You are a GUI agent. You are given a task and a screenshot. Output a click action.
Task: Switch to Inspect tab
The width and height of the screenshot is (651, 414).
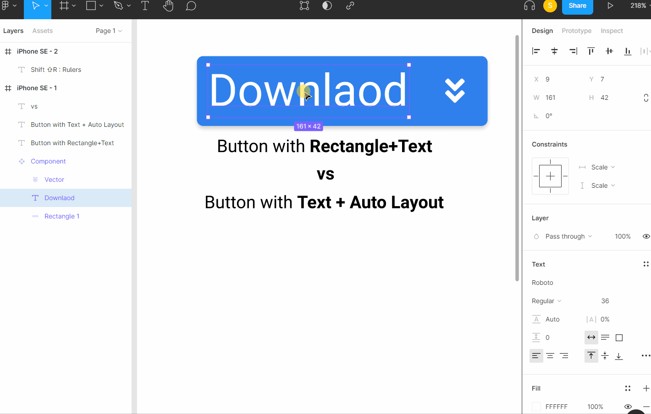coord(612,31)
